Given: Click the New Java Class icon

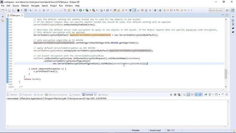Looking at the screenshot, I should pyautogui.click(x=108, y=10).
